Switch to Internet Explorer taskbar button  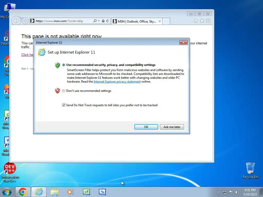tap(39, 192)
